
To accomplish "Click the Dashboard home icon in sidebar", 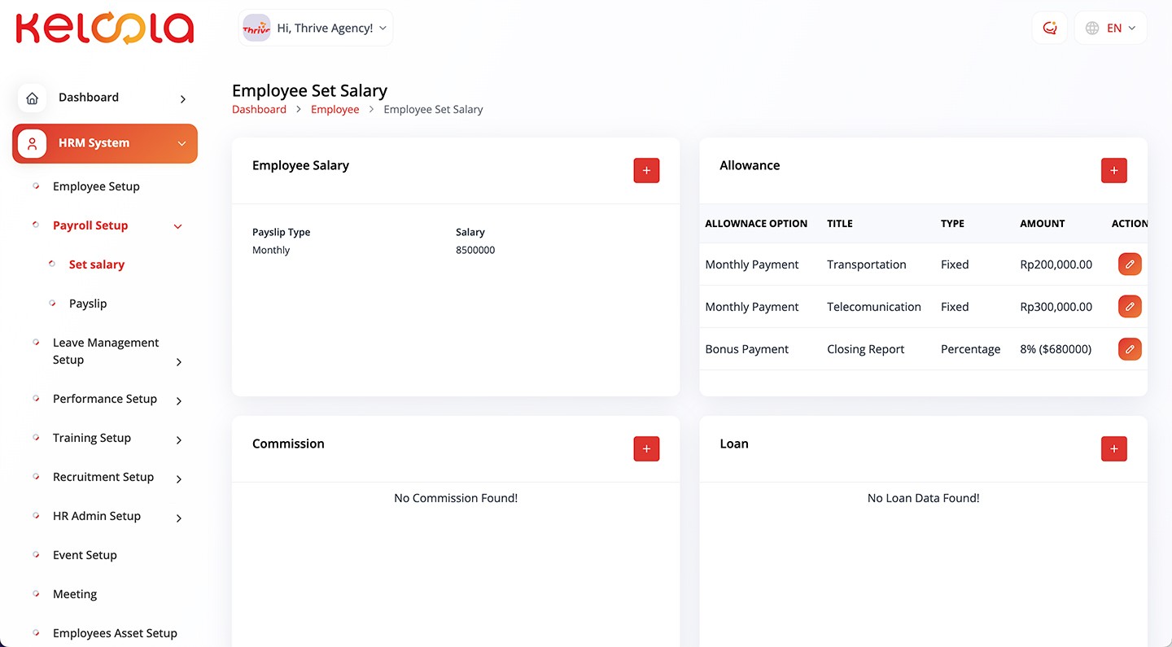I will 32,98.
